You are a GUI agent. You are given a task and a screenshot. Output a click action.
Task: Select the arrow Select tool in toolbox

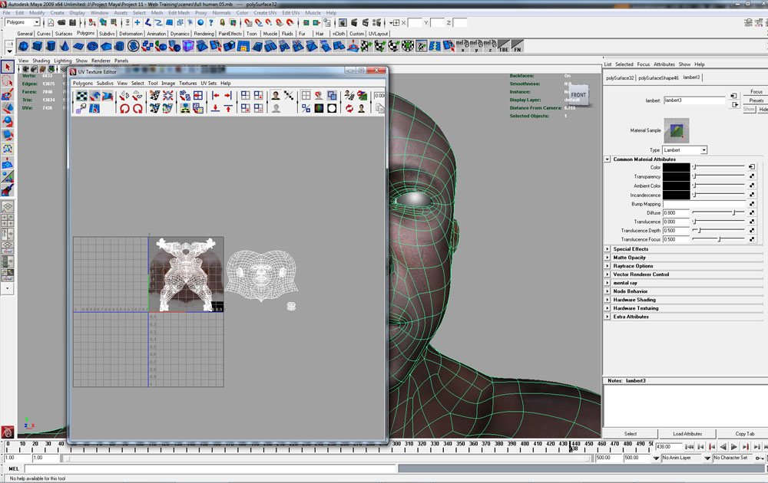click(8, 68)
